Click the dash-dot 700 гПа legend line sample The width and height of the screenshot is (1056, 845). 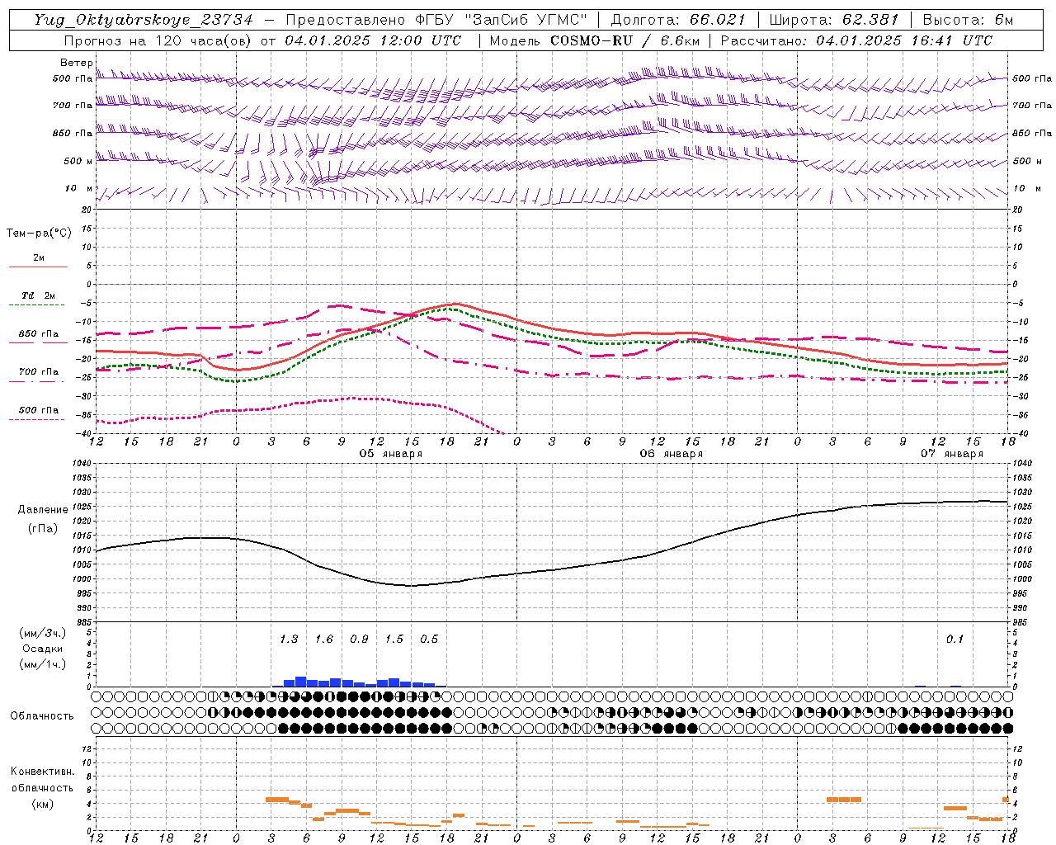[x=37, y=381]
